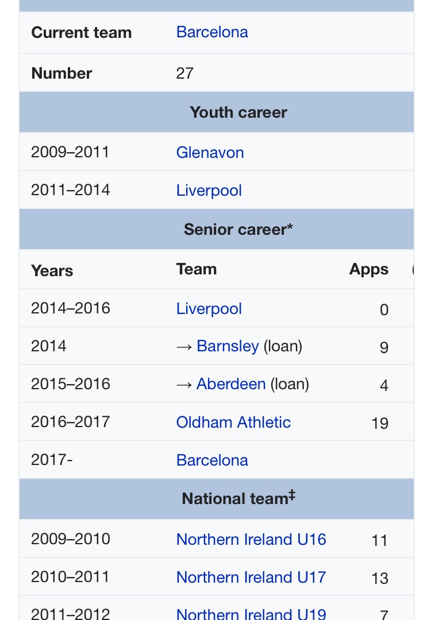
Task: Follow the Aberdeen loan link
Action: [x=231, y=384]
